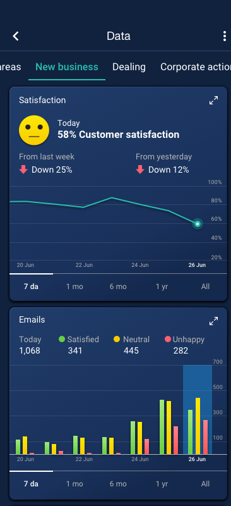
Task: Tap the back arrow icon
Action: click(16, 36)
